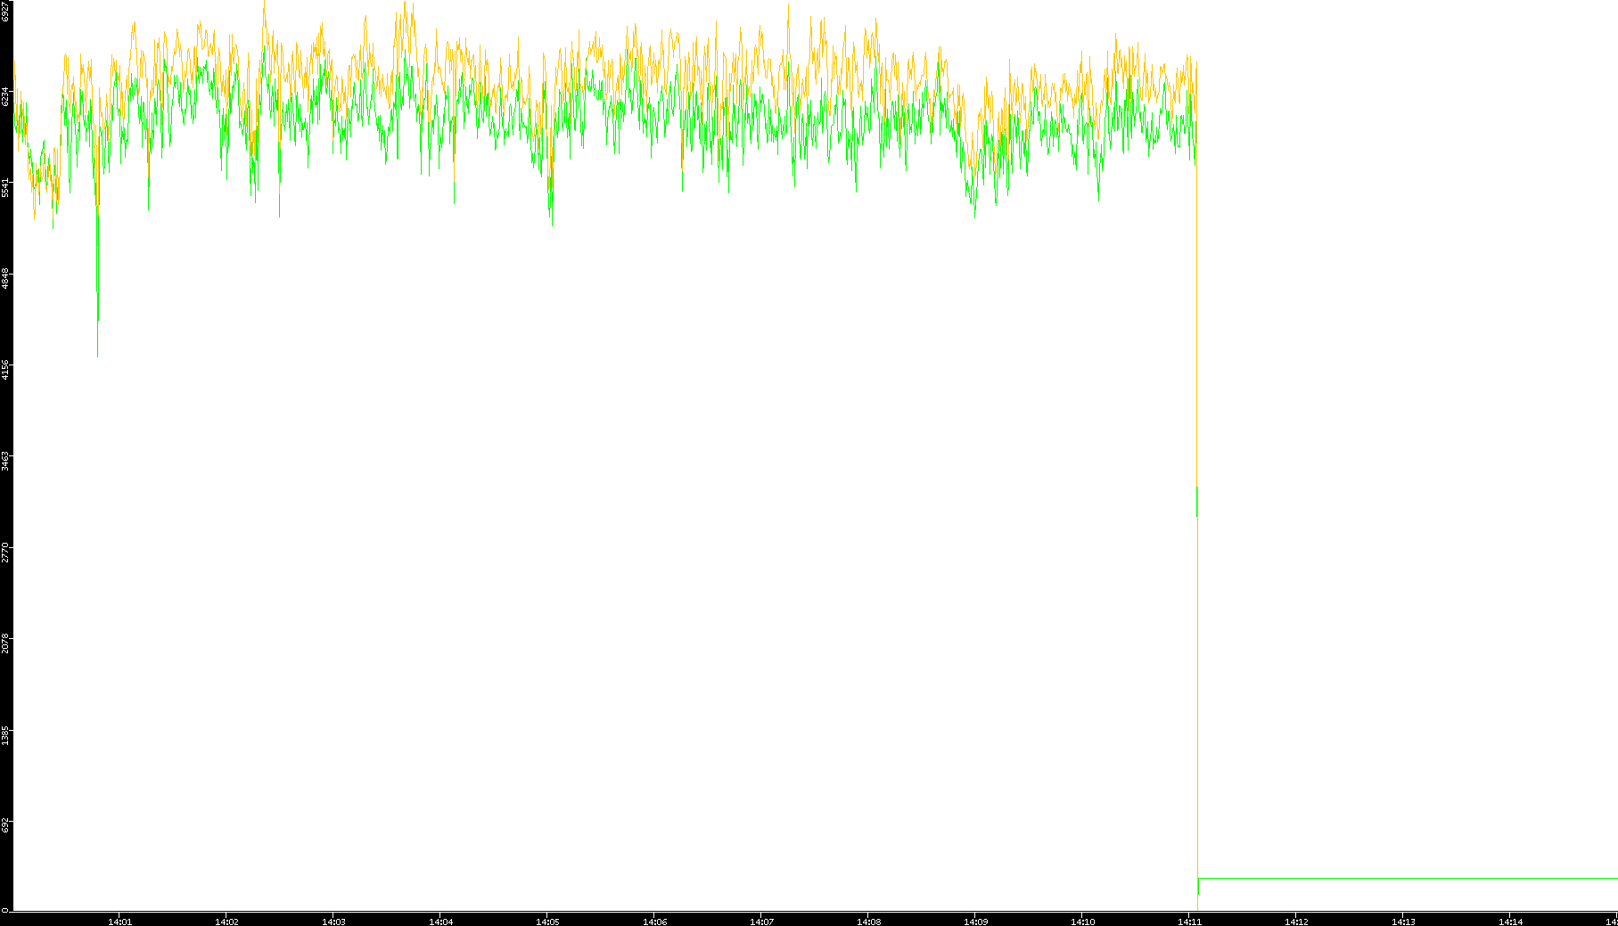
Task: Select the 6927 value on the vertical axis
Action: (x=5, y=11)
